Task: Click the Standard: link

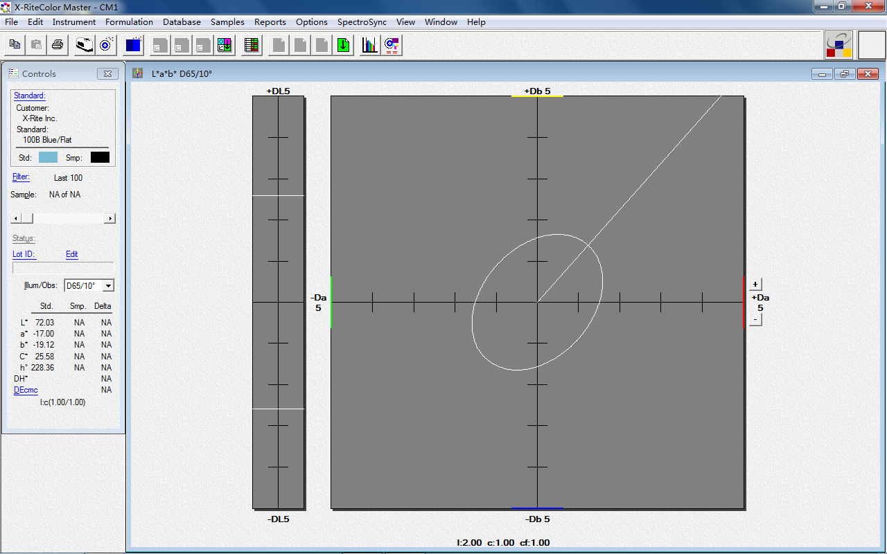Action: coord(30,96)
